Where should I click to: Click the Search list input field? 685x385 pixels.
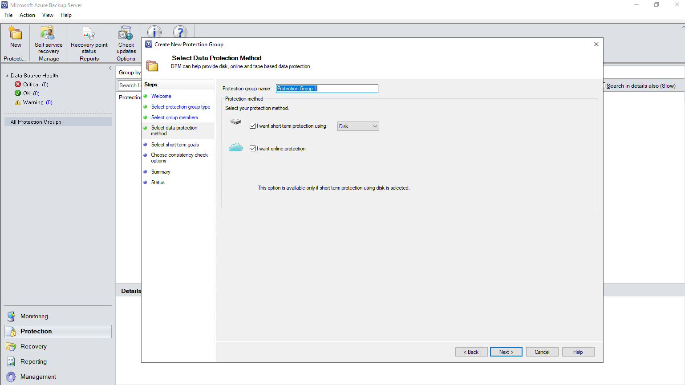click(130, 85)
